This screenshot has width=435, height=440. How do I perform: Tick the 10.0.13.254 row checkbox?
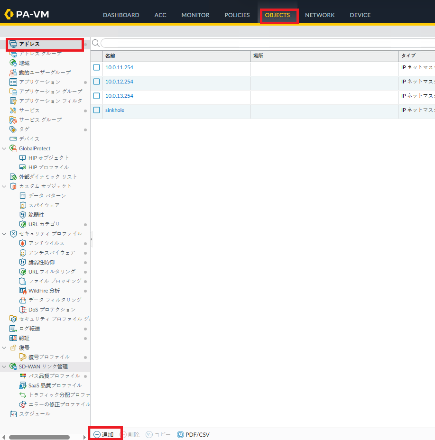tap(97, 96)
